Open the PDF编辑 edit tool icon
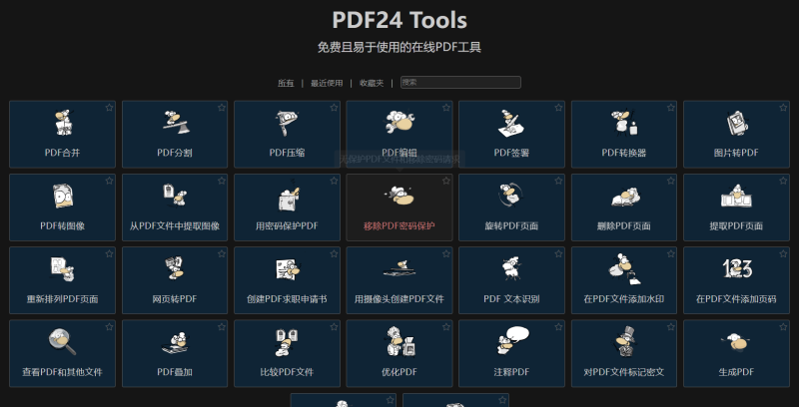The width and height of the screenshot is (799, 407). 399,122
